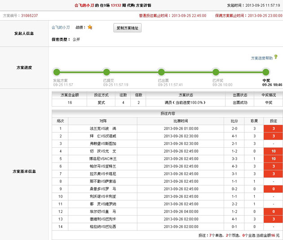
Task: Click the 法兰克VS波鸿 match row
Action: tap(103, 128)
